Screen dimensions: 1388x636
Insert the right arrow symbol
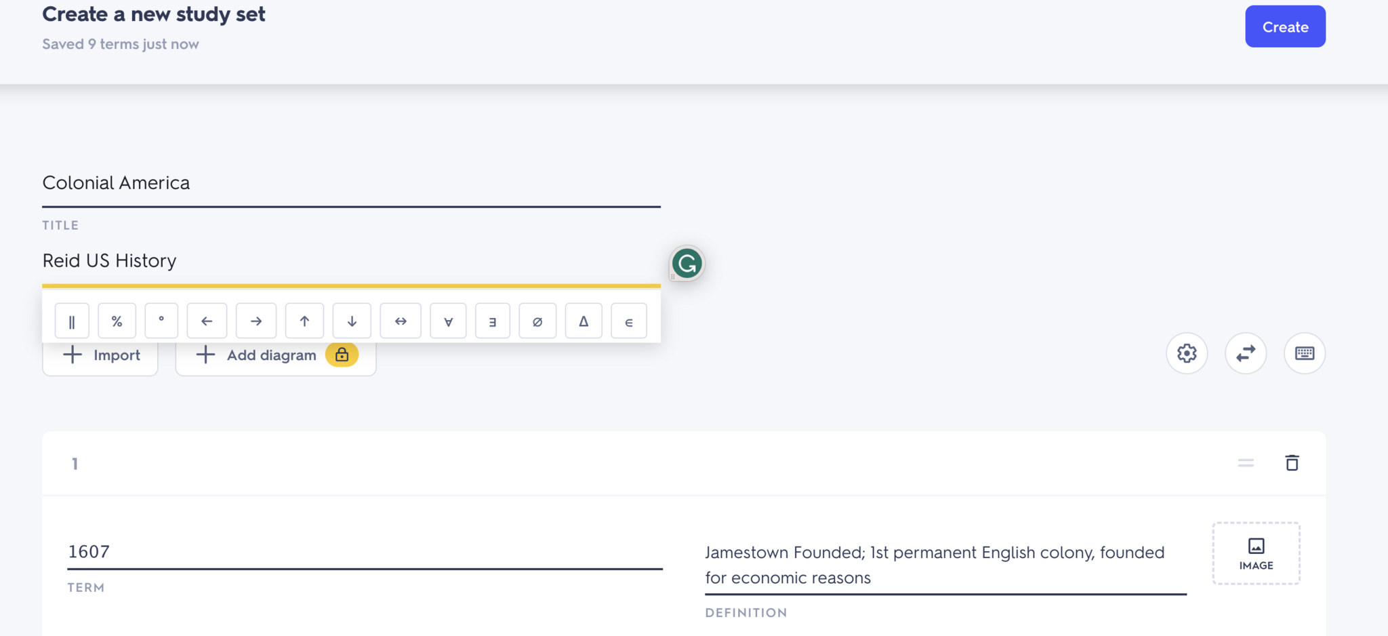[256, 321]
